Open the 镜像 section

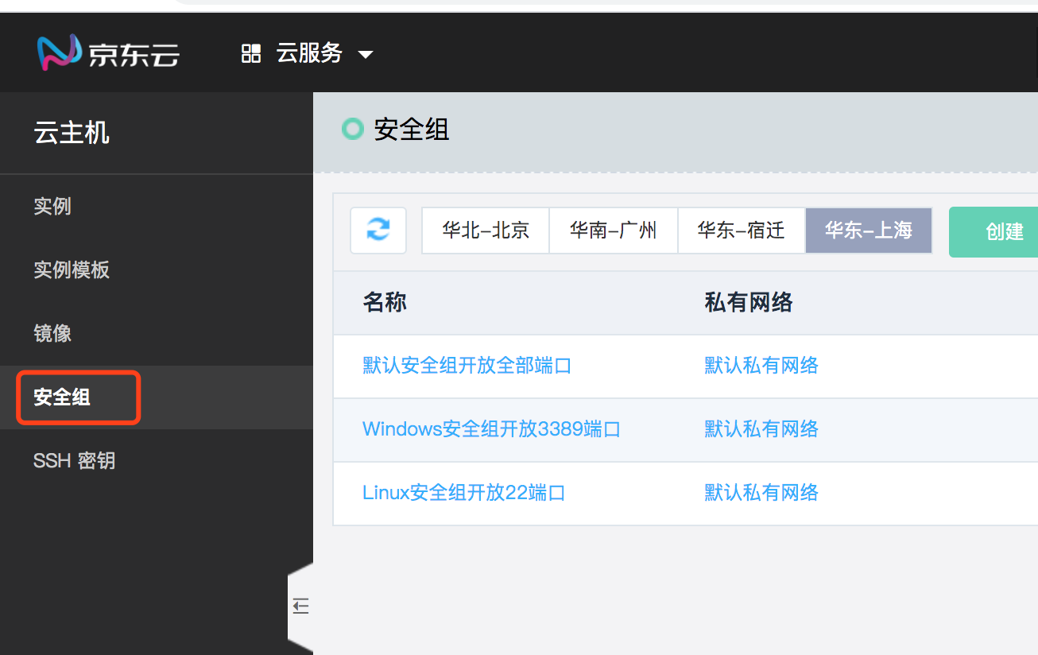click(52, 333)
